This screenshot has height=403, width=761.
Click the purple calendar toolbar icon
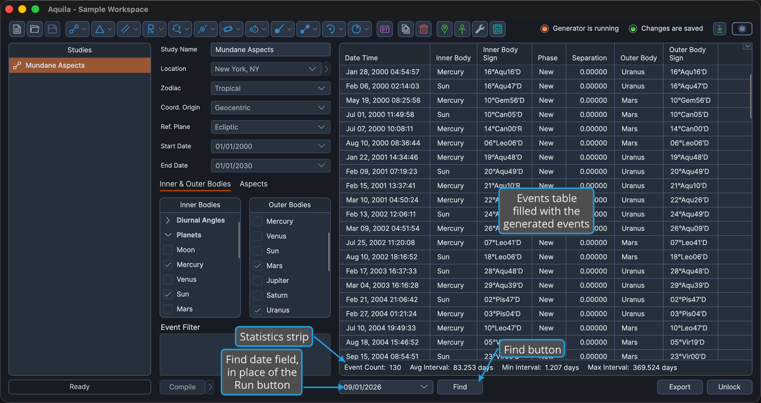pos(385,29)
